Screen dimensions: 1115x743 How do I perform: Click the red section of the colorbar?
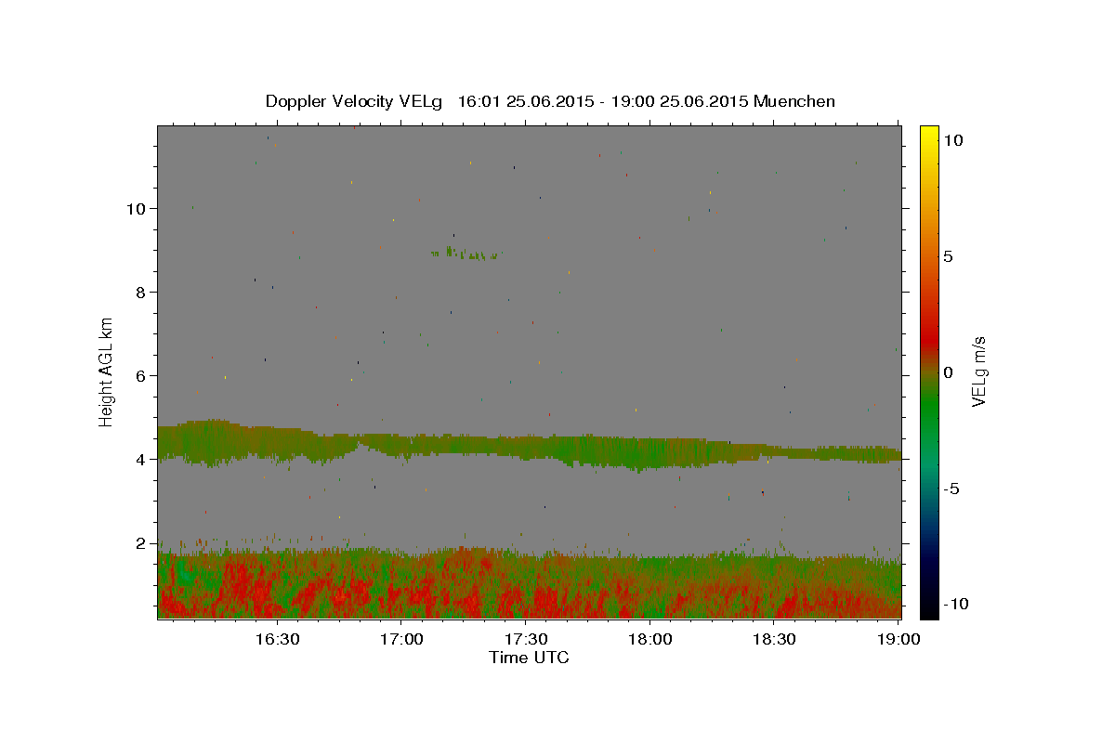pos(928,339)
